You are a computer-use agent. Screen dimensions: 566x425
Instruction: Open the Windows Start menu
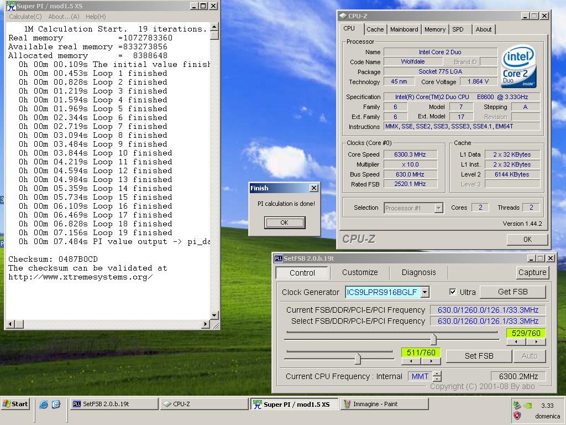click(x=15, y=404)
